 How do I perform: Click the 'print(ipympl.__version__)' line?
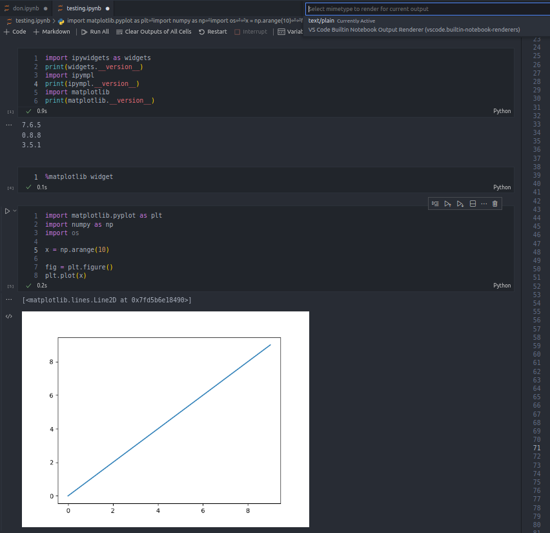(92, 83)
